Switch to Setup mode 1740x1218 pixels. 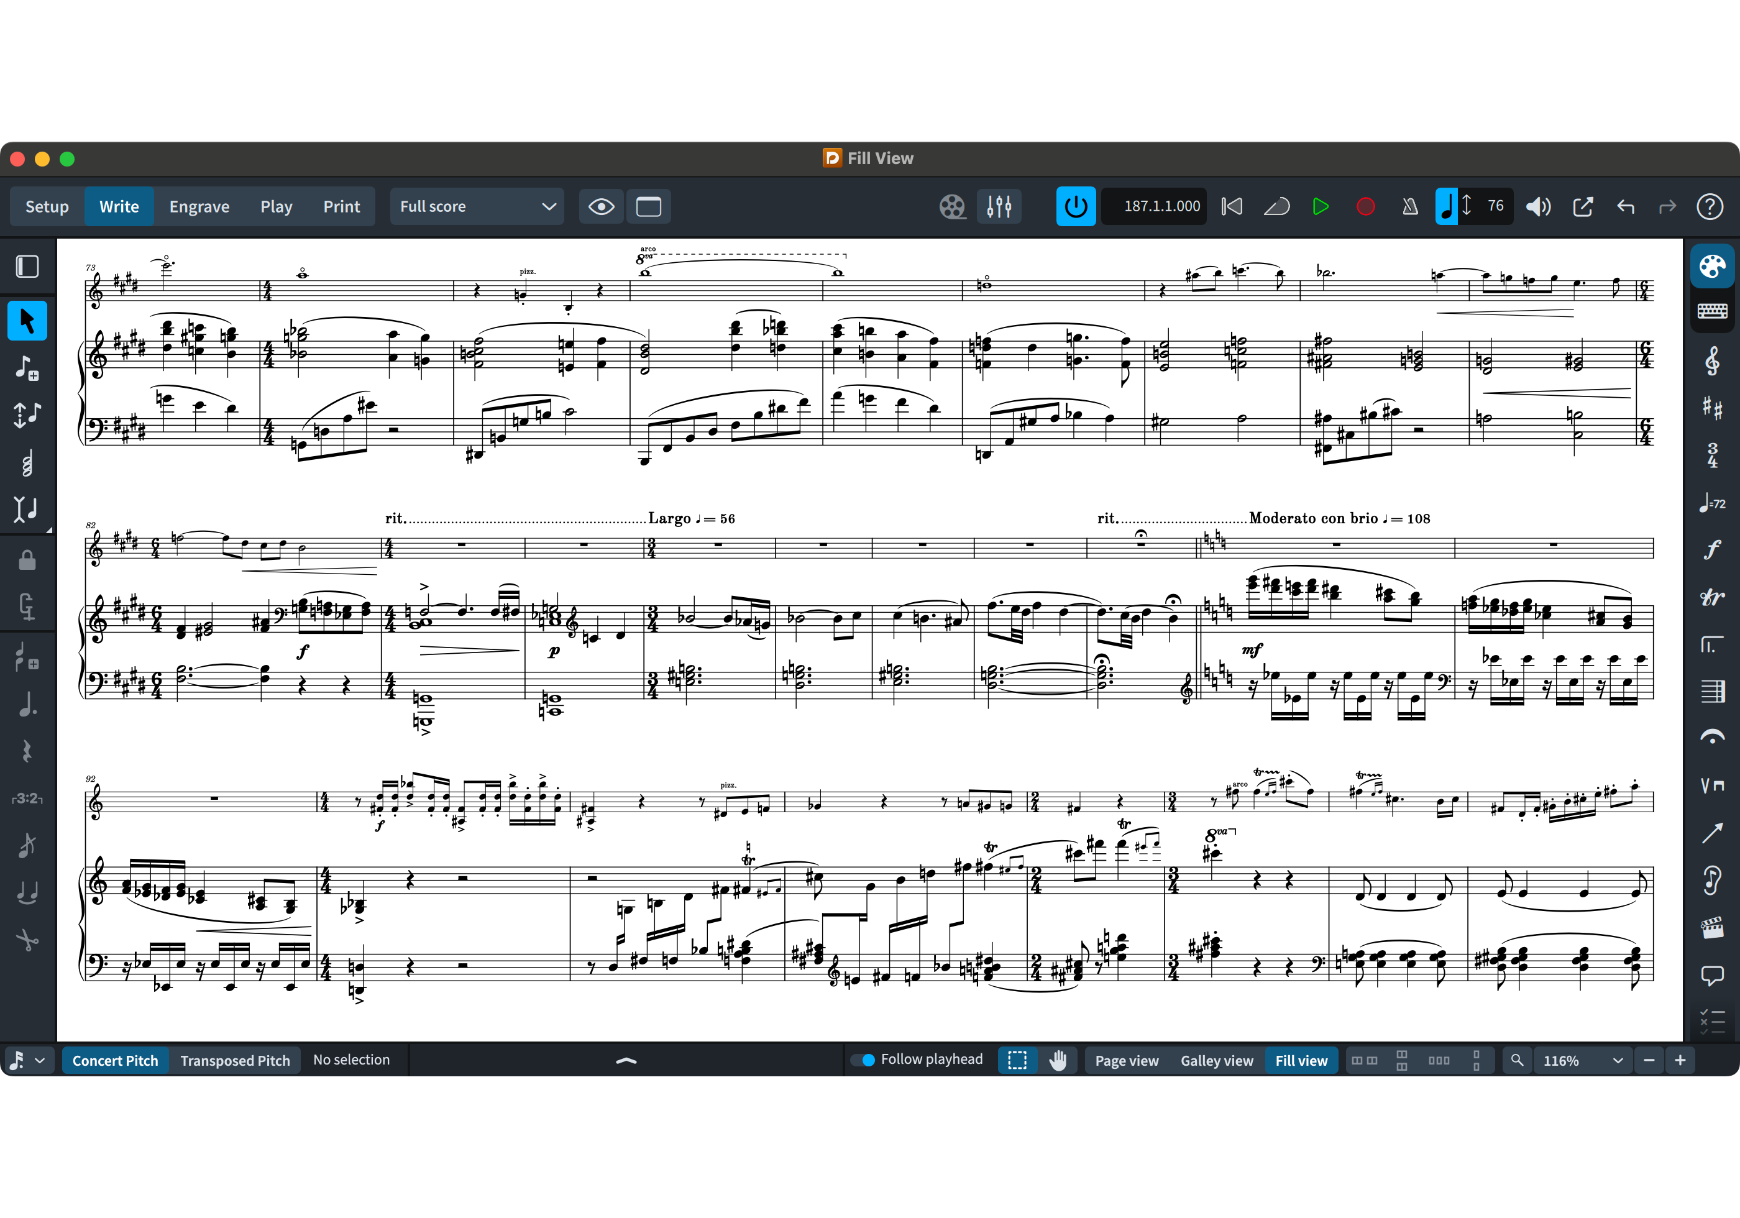47,206
